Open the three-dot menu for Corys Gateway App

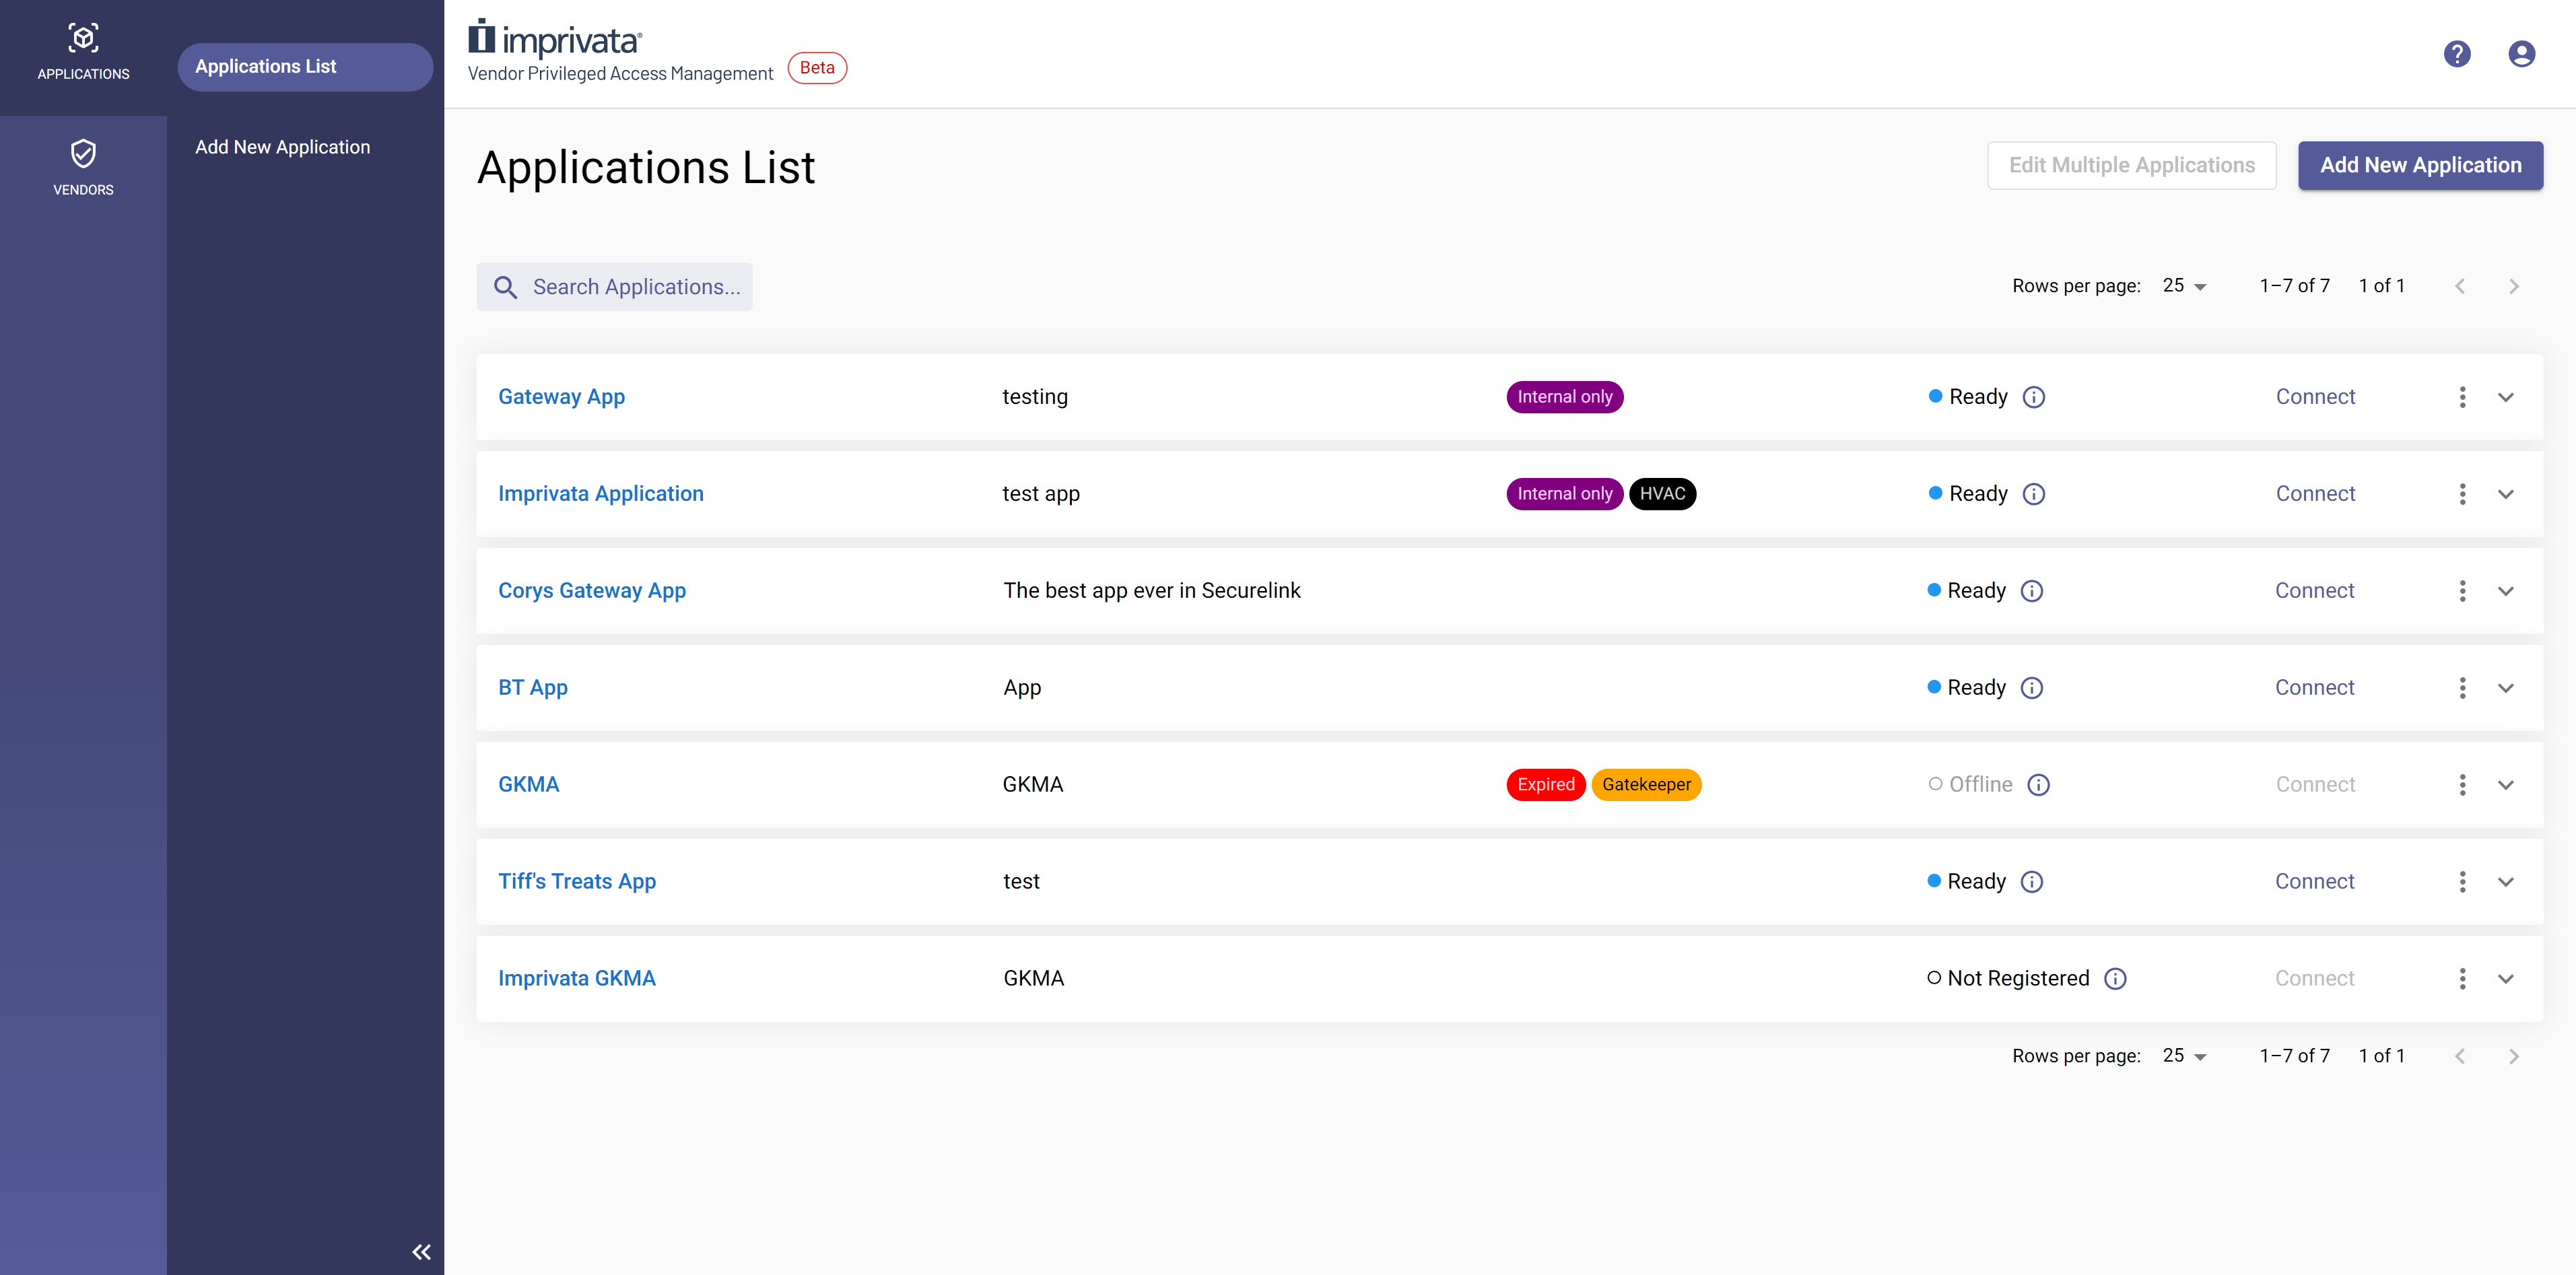(x=2462, y=591)
